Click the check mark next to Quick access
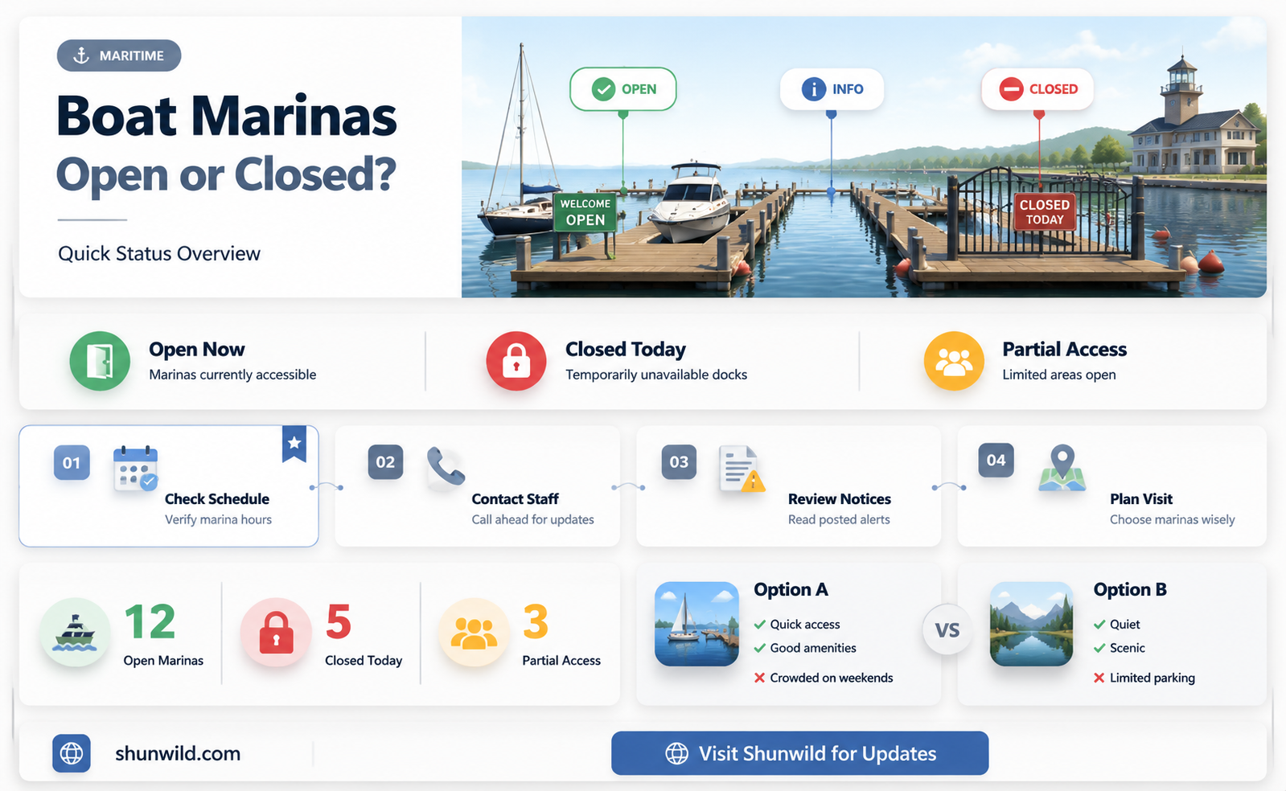1286x791 pixels. [x=759, y=625]
